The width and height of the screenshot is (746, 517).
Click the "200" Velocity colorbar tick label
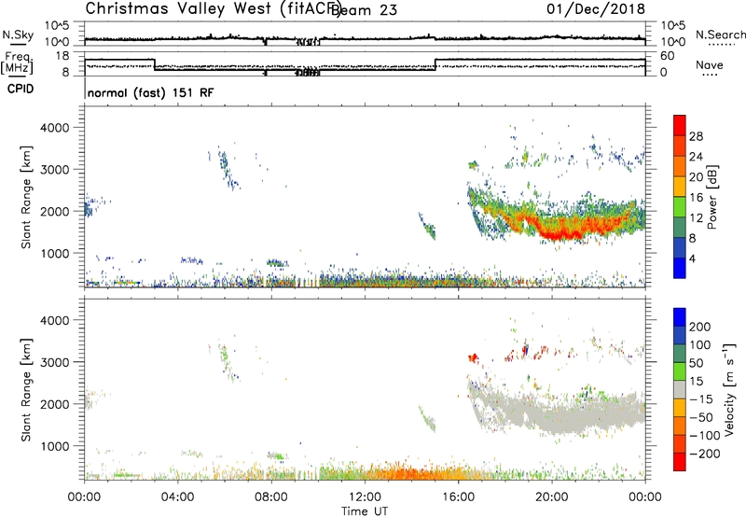pos(700,327)
